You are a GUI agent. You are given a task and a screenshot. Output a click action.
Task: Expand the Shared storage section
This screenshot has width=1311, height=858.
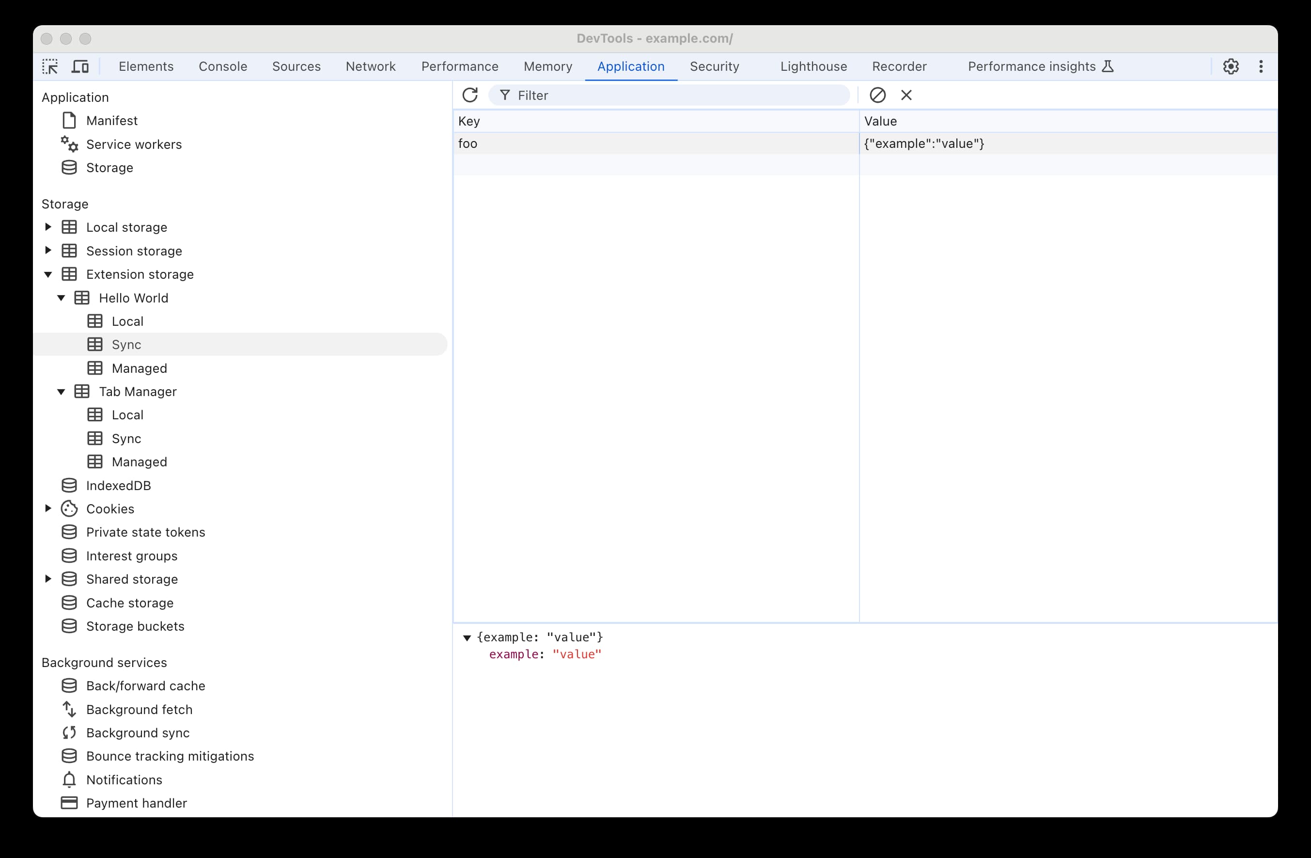49,579
